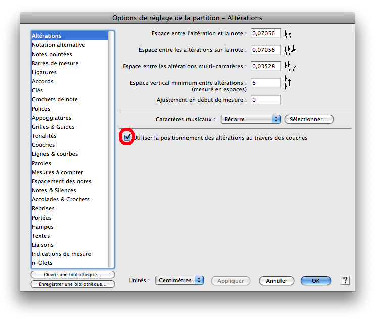Click the help question mark icon

click(x=345, y=280)
